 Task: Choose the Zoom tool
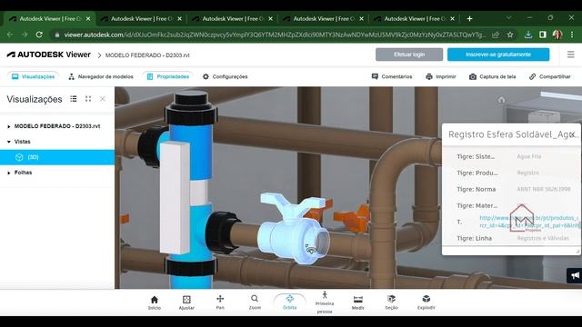[255, 302]
